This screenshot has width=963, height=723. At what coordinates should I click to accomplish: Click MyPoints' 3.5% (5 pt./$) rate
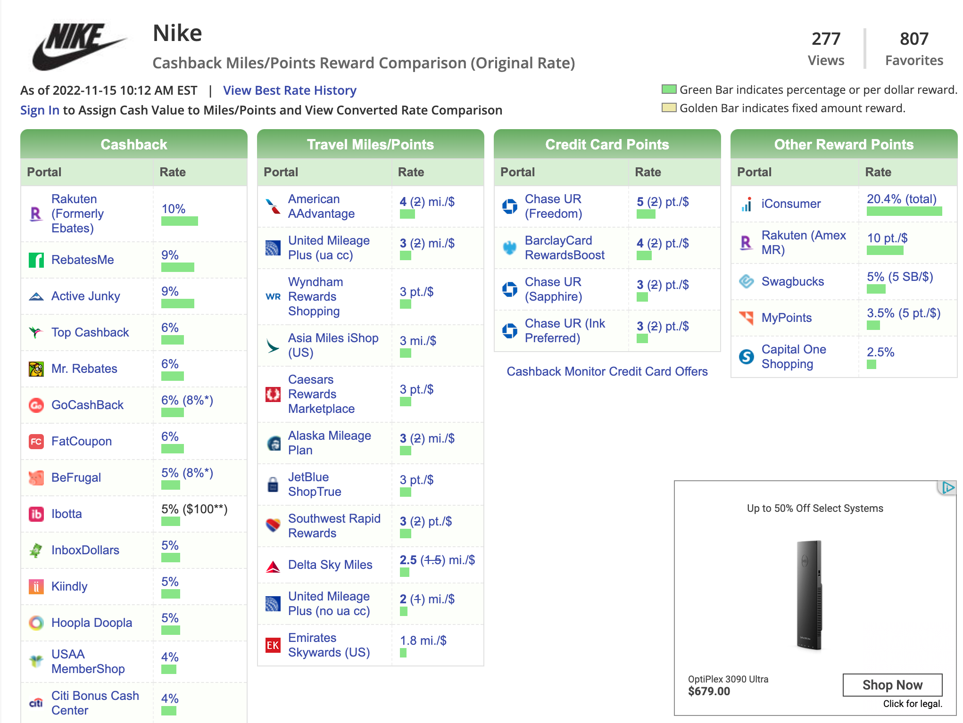click(904, 313)
